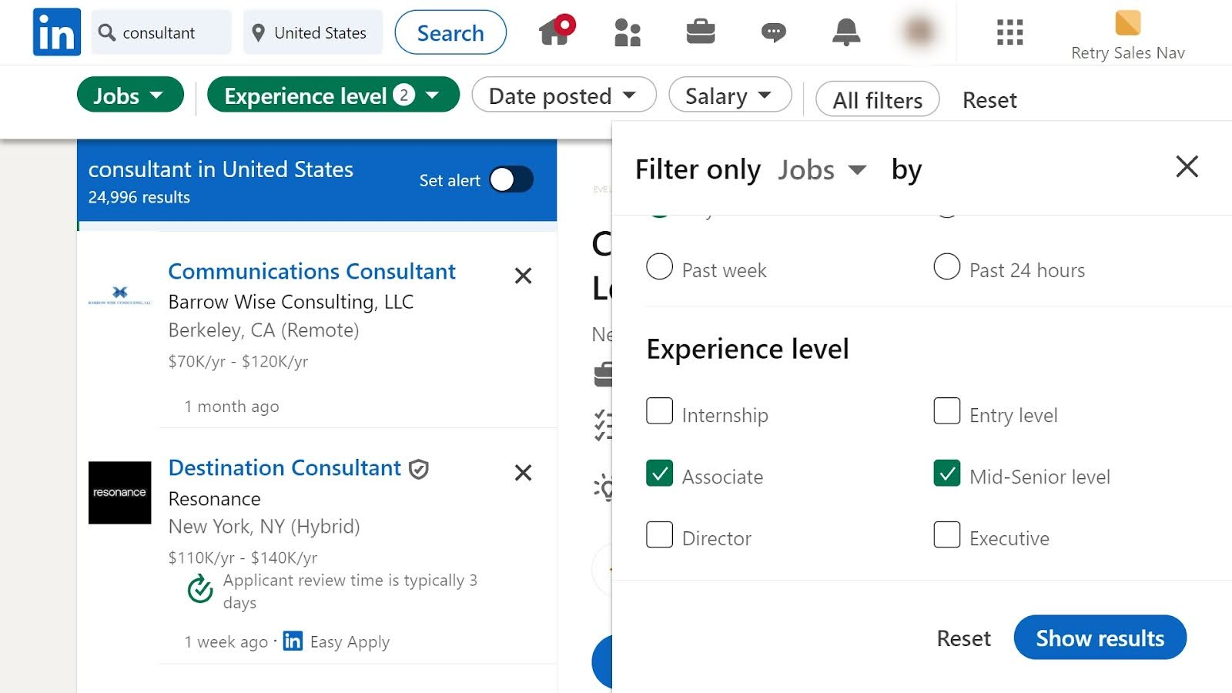This screenshot has height=693, width=1232.
Task: Open the apps grid icon
Action: tap(1009, 32)
